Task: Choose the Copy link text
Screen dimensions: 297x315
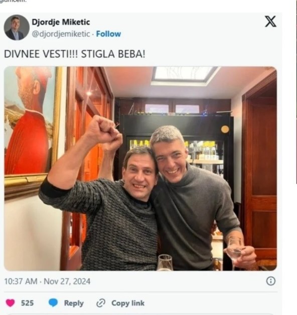Action: point(128,303)
